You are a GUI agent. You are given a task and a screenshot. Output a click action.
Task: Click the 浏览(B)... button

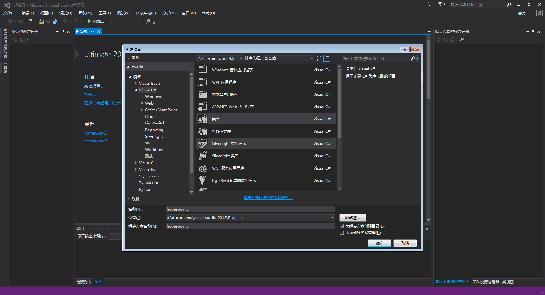353,218
